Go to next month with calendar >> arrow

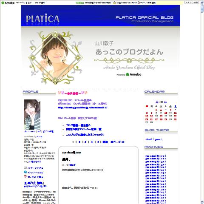pos(165,102)
